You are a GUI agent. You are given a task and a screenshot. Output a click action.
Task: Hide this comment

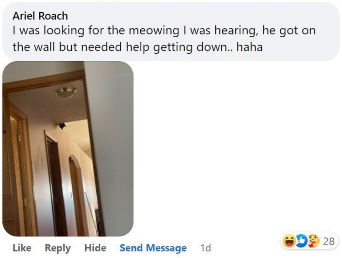pos(95,248)
